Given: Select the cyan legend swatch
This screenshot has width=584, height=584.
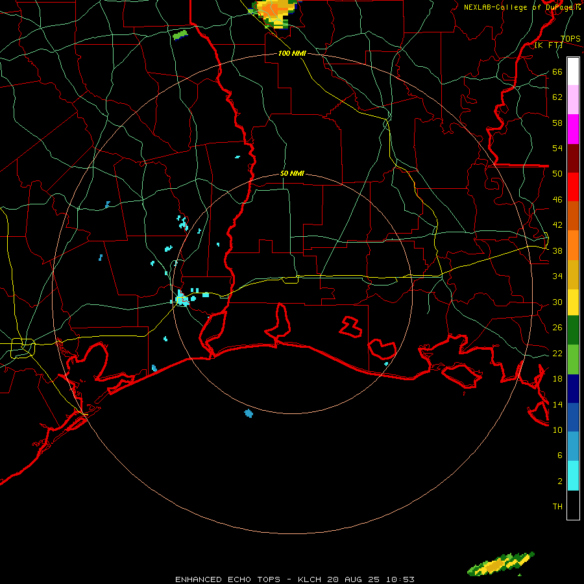Looking at the screenshot, I should (x=573, y=476).
